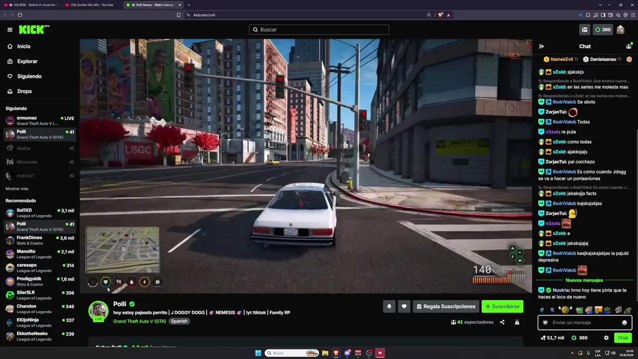The height and width of the screenshot is (359, 638).
Task: Click the KICK logo
Action: (x=34, y=29)
